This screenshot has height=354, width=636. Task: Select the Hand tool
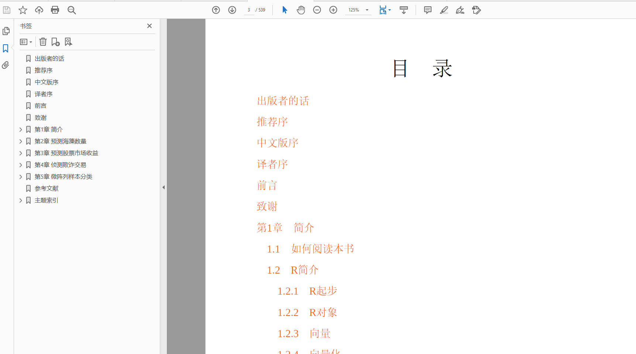coord(301,10)
